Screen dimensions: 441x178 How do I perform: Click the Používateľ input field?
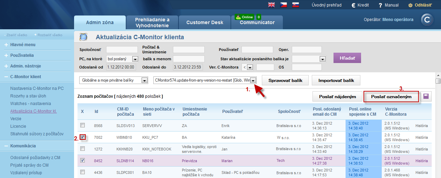257,50
